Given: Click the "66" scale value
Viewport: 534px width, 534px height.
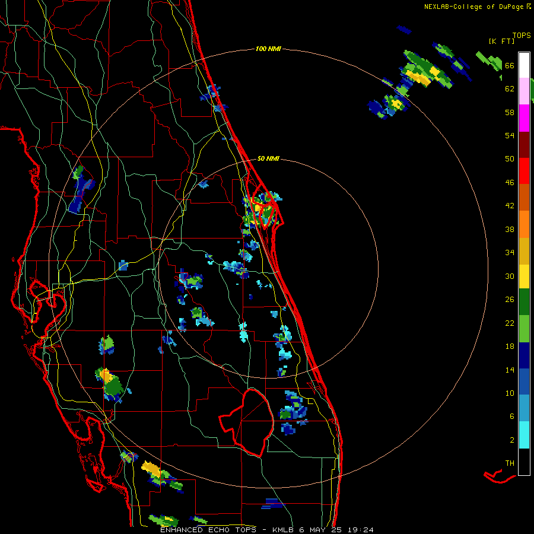Looking at the screenshot, I should (x=510, y=65).
